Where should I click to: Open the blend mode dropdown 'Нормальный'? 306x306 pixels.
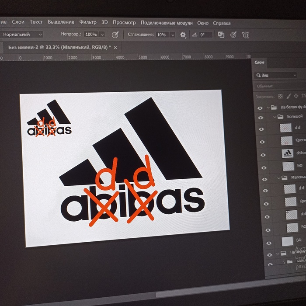[23, 34]
